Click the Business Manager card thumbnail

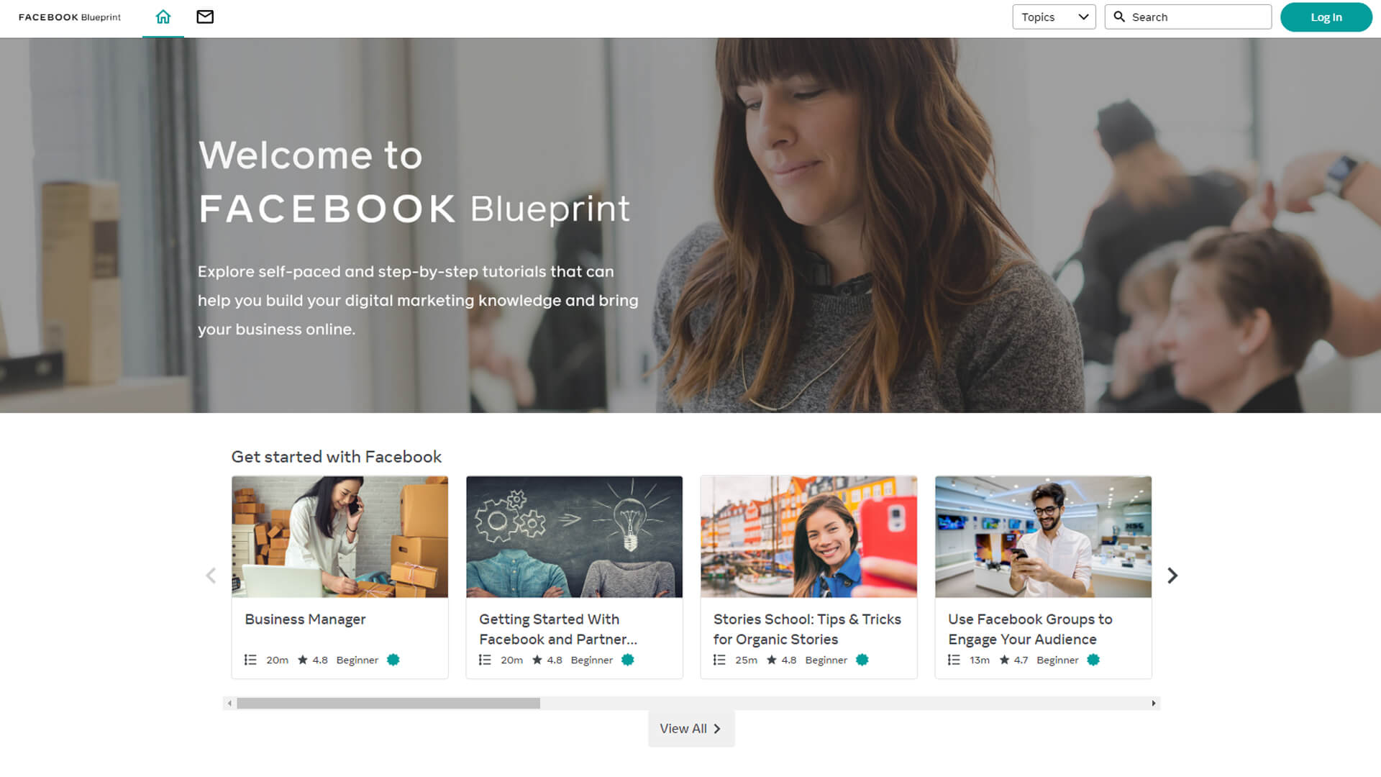tap(339, 537)
